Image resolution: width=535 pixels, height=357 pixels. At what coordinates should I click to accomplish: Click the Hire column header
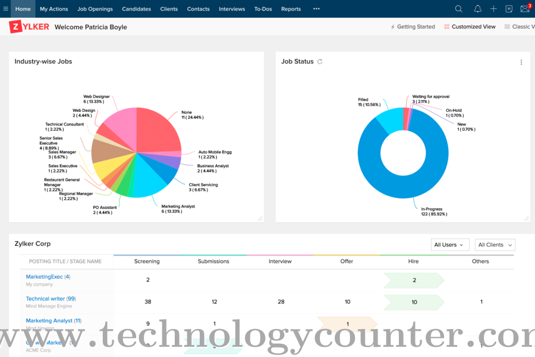point(414,261)
